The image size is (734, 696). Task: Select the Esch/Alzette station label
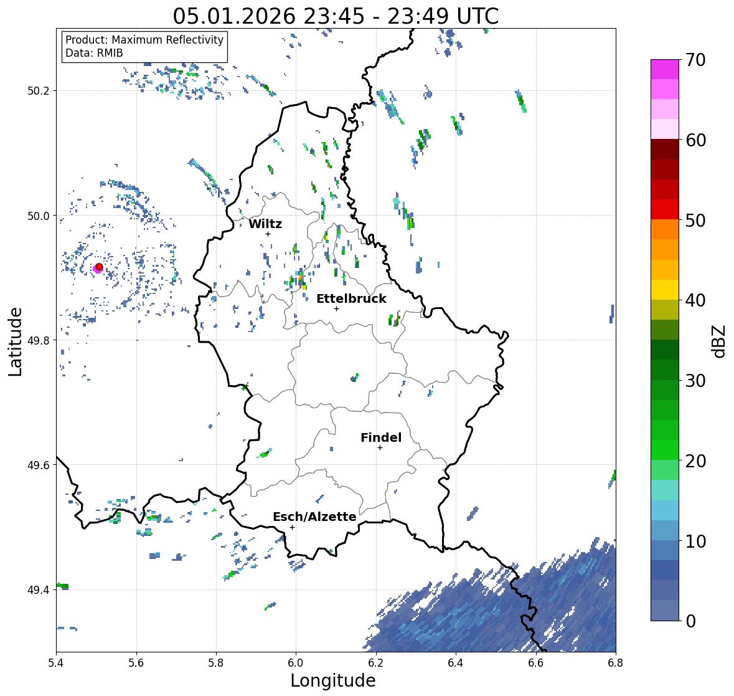(x=314, y=517)
